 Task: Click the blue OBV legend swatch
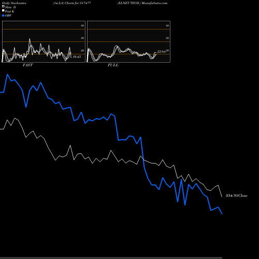[3, 16]
